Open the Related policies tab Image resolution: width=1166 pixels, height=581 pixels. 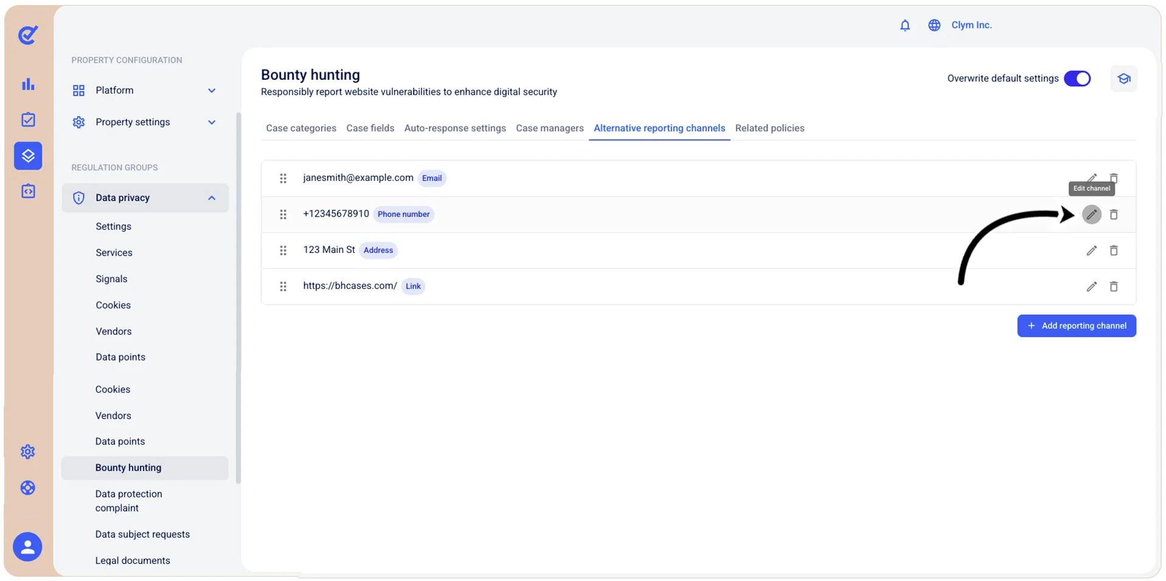[769, 128]
